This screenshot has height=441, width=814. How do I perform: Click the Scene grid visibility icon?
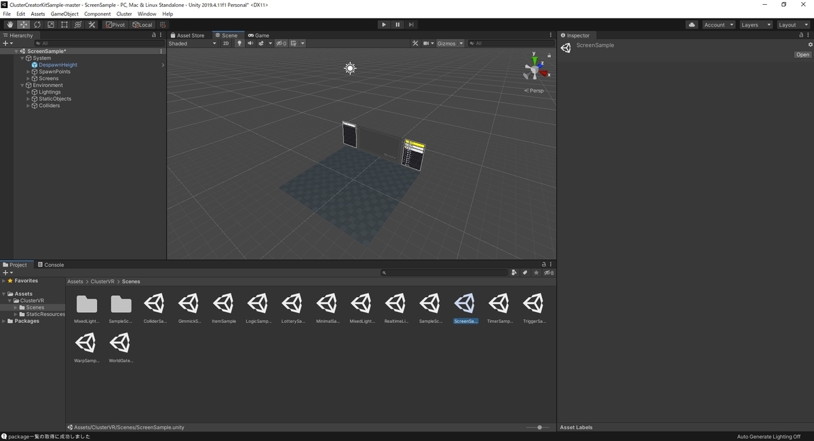294,43
